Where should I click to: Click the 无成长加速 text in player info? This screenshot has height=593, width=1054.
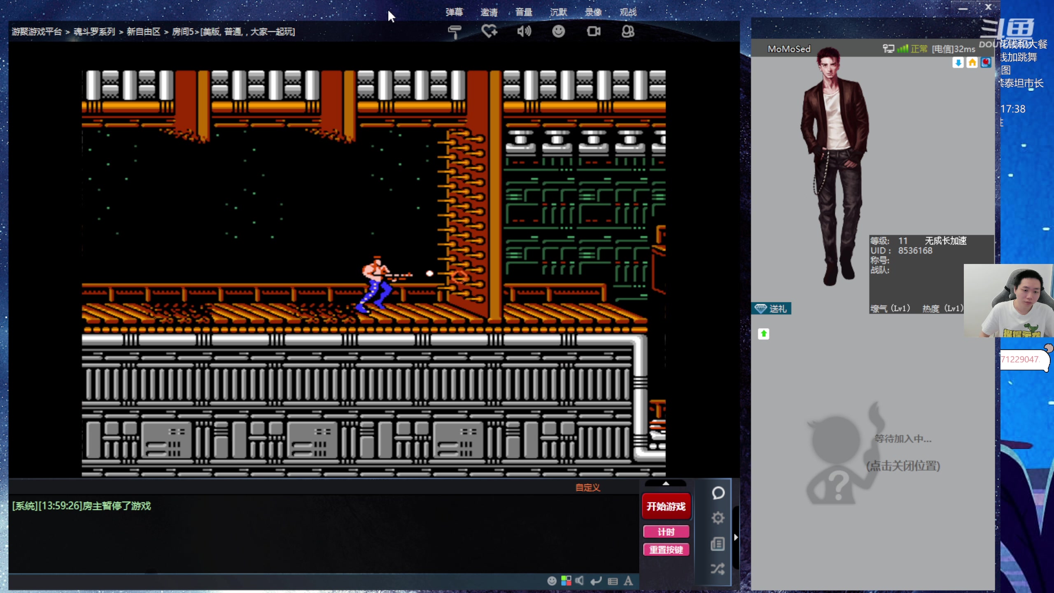click(x=946, y=240)
